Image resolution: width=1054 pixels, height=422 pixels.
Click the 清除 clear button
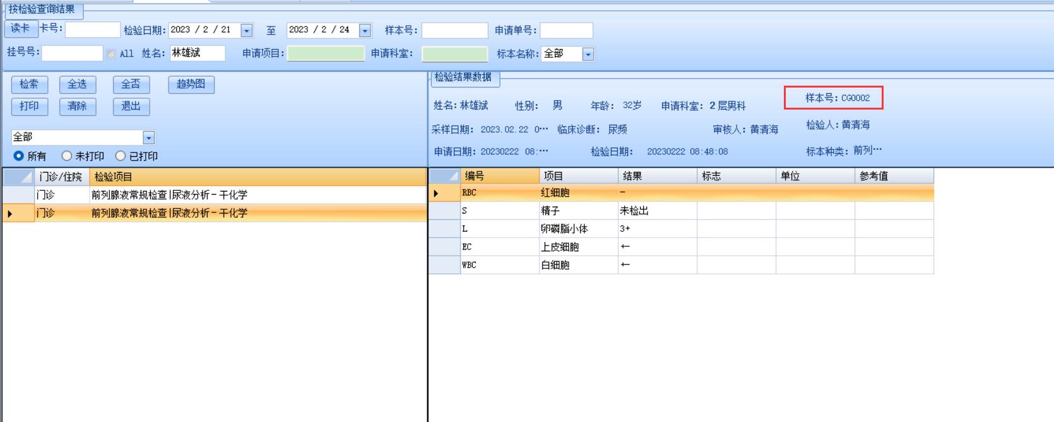click(x=78, y=106)
